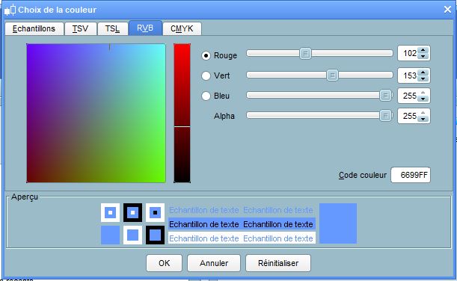Click the title bar application icon

click(10, 10)
